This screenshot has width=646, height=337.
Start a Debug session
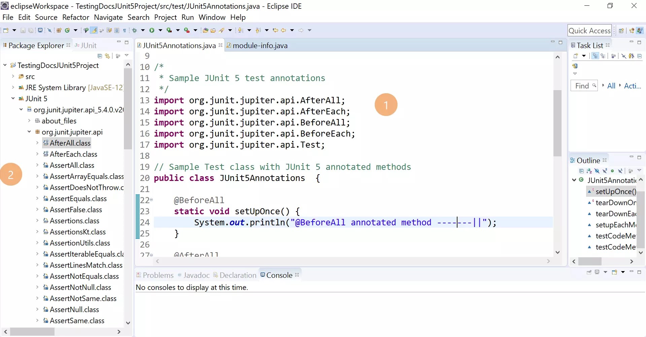coord(134,30)
